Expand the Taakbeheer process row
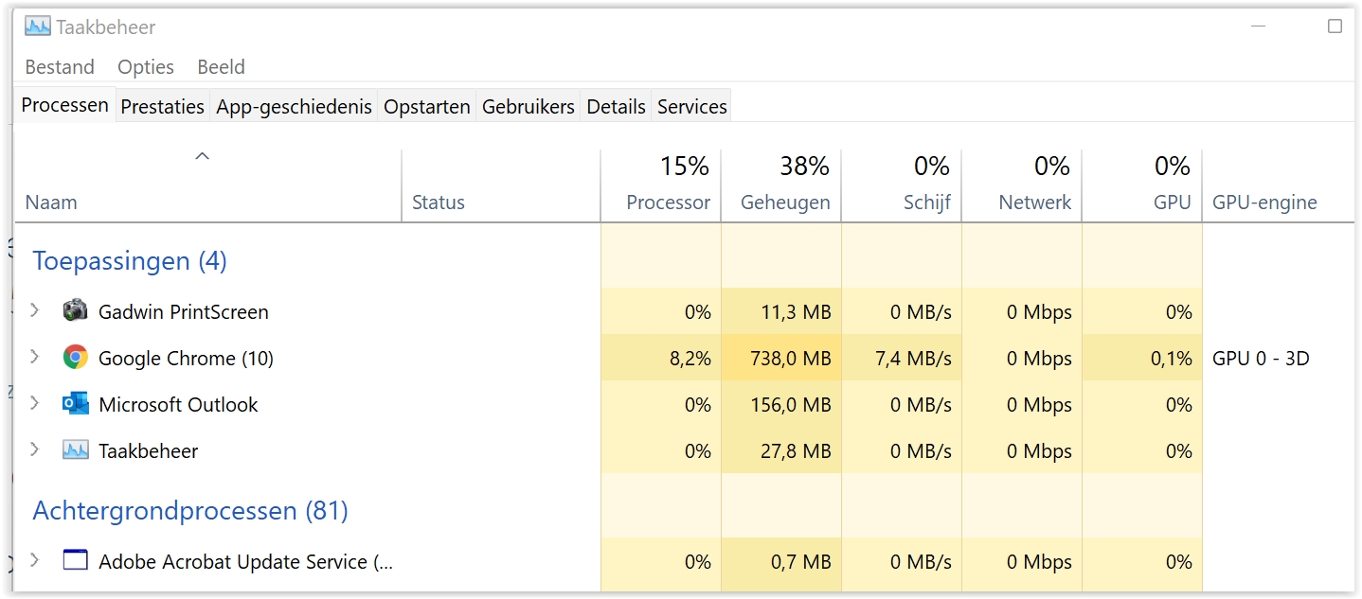The width and height of the screenshot is (1362, 599). tap(35, 449)
